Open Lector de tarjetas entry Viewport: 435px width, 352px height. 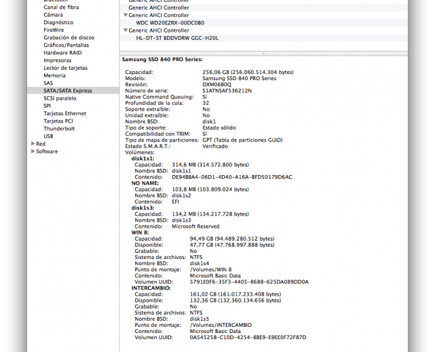tap(65, 68)
